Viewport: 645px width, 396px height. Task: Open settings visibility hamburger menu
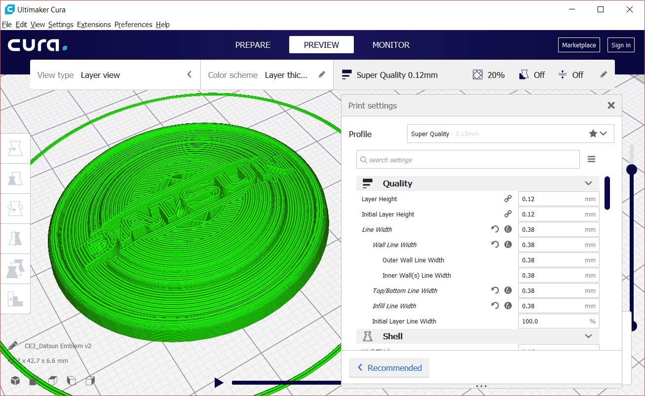tap(591, 159)
